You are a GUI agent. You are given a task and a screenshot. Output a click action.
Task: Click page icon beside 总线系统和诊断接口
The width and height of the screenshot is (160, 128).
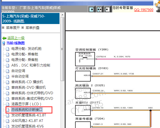click(x=8, y=110)
